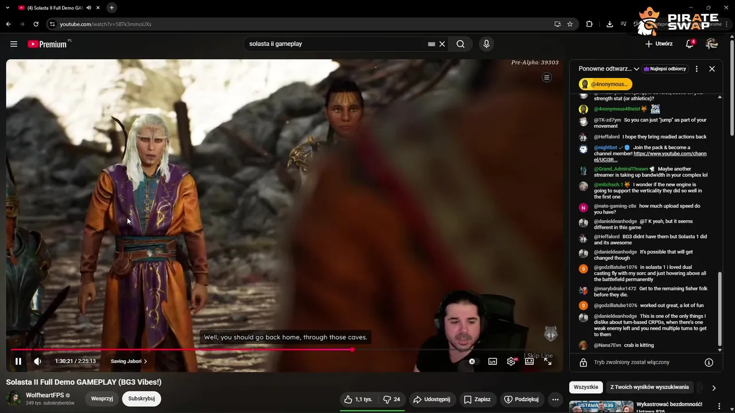Click the on-screen keyboard icon in search

431,44
